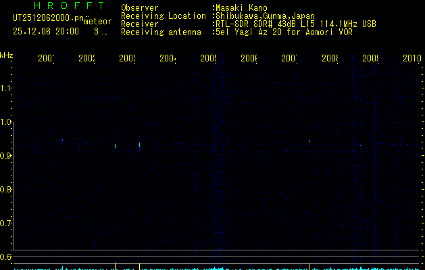Click the 'Observer' header label

(x=140, y=8)
